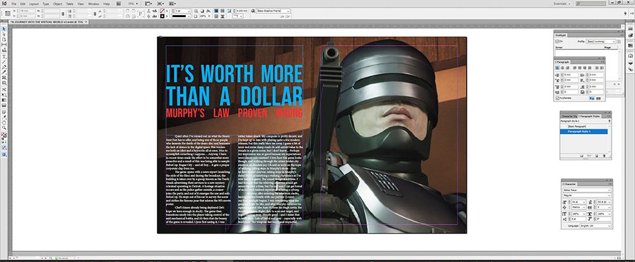
Task: Open the Screen Mode dropdown
Action: click(x=161, y=4)
